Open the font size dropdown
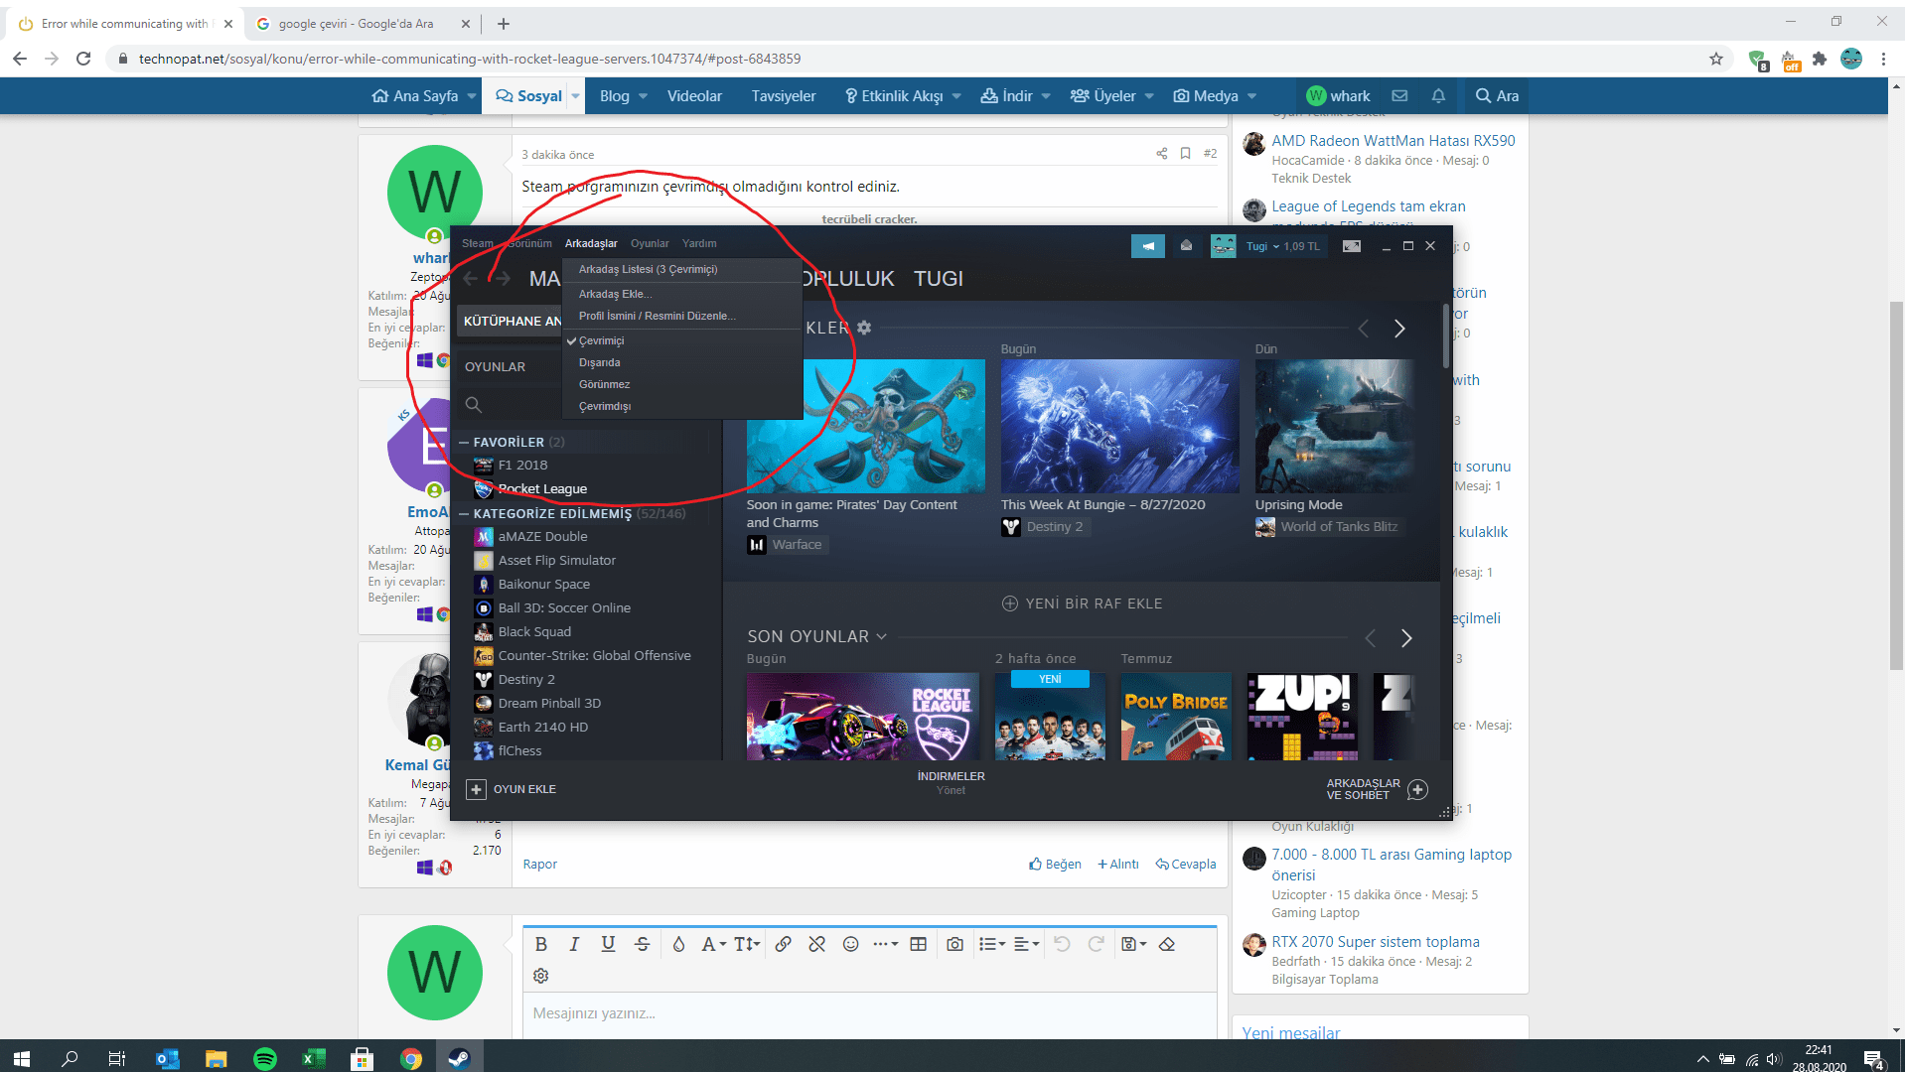 coord(747,944)
